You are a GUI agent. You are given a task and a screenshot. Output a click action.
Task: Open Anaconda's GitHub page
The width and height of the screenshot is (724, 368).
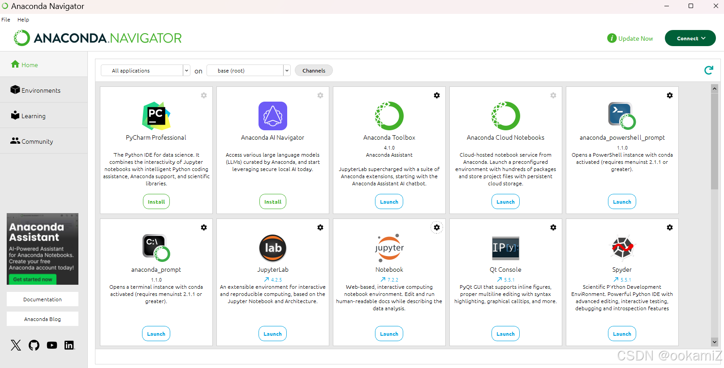(34, 345)
